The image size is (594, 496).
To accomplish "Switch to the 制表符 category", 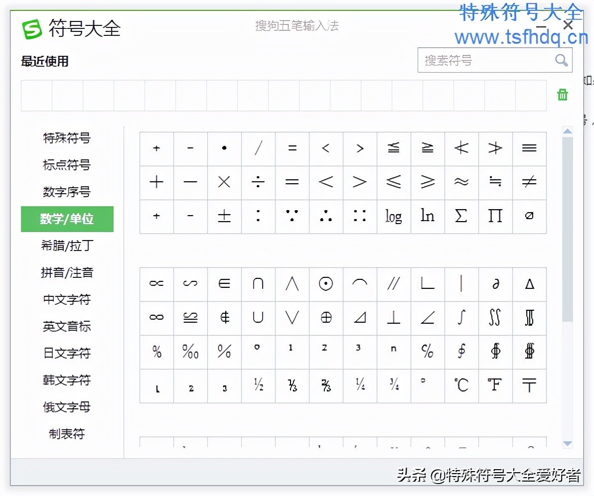I will tap(67, 434).
